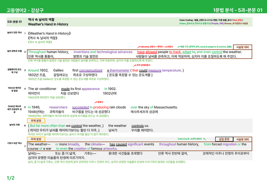Click the page number 1/2

pyautogui.click(x=10, y=178)
